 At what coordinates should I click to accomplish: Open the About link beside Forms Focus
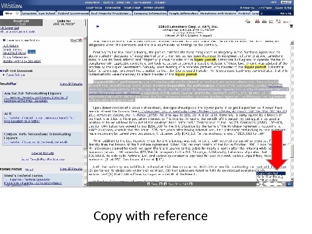pyautogui.click(x=29, y=169)
